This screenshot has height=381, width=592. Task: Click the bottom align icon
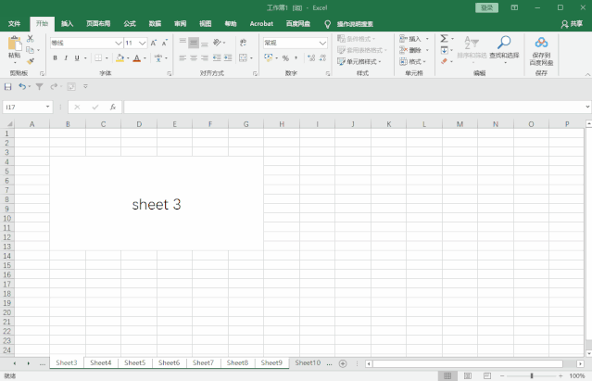tap(205, 43)
